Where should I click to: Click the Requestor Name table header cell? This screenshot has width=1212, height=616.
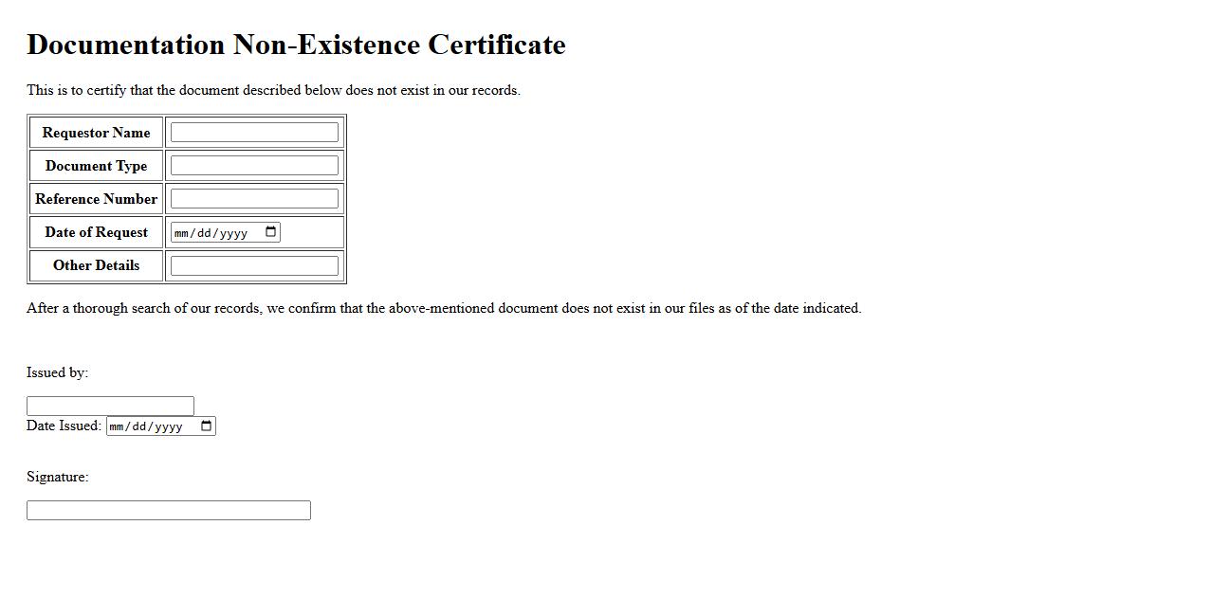pos(96,133)
